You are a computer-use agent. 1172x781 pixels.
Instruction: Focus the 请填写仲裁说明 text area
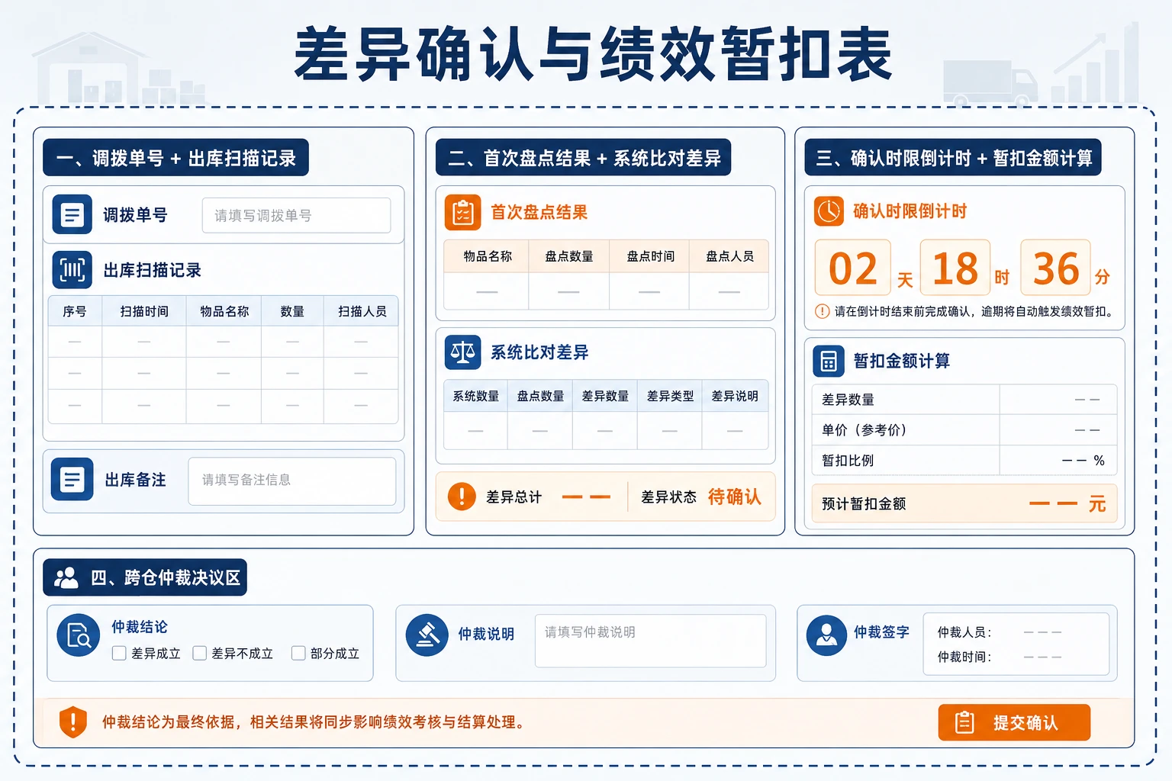(x=650, y=641)
